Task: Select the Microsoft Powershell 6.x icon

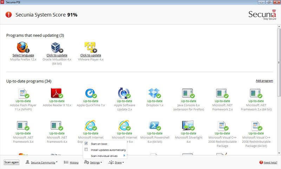Action: tap(155, 126)
